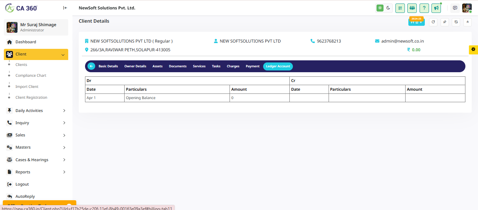Click the Dashboard home icon
Viewport: 478px width, 210px height.
[9, 42]
